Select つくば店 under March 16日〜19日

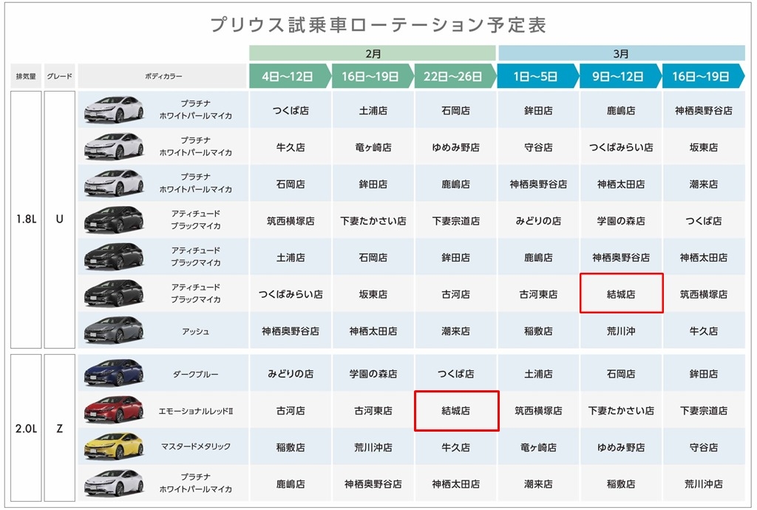703,221
